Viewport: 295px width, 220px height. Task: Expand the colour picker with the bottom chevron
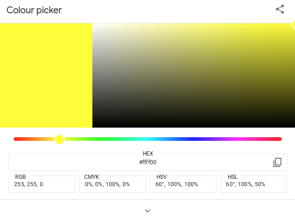coord(148,211)
